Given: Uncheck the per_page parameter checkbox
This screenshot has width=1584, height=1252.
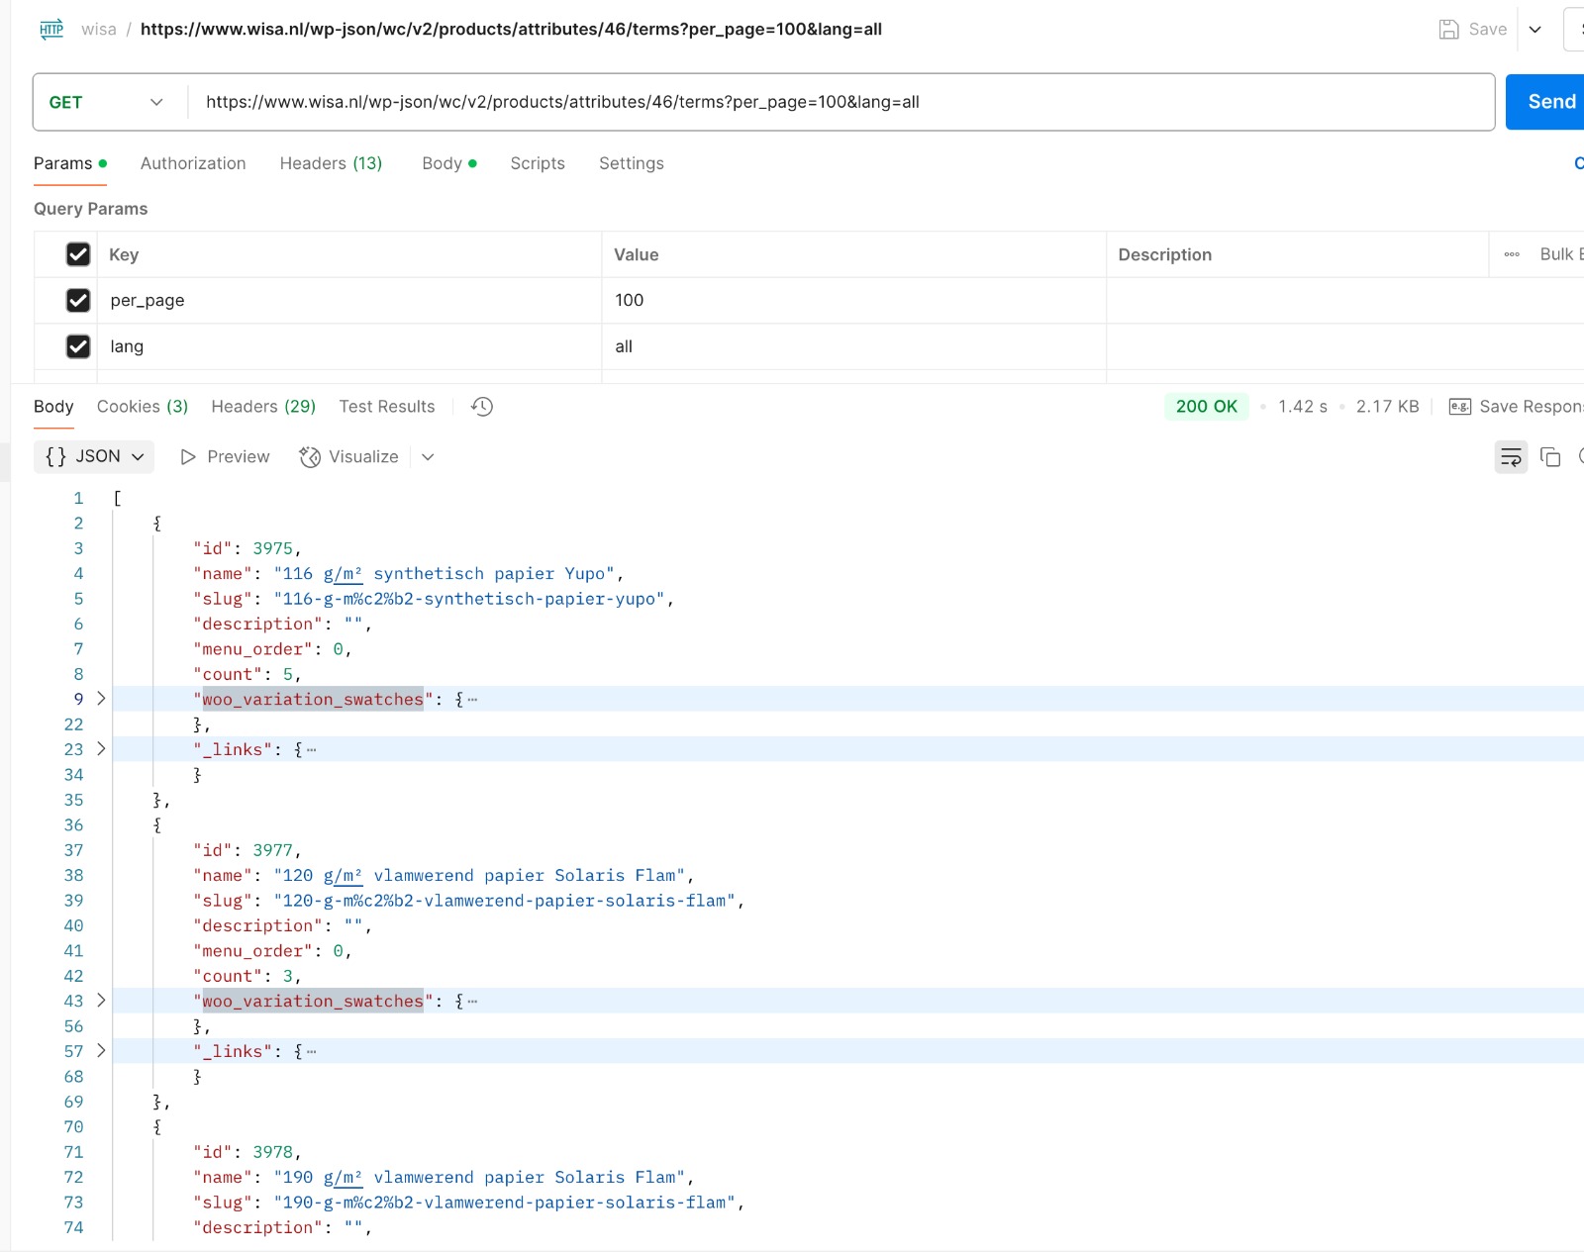Looking at the screenshot, I should tap(78, 300).
